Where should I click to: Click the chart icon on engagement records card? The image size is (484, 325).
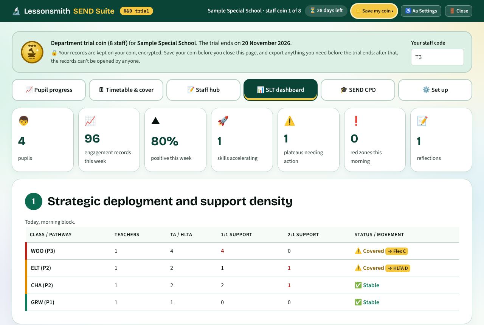pos(90,121)
